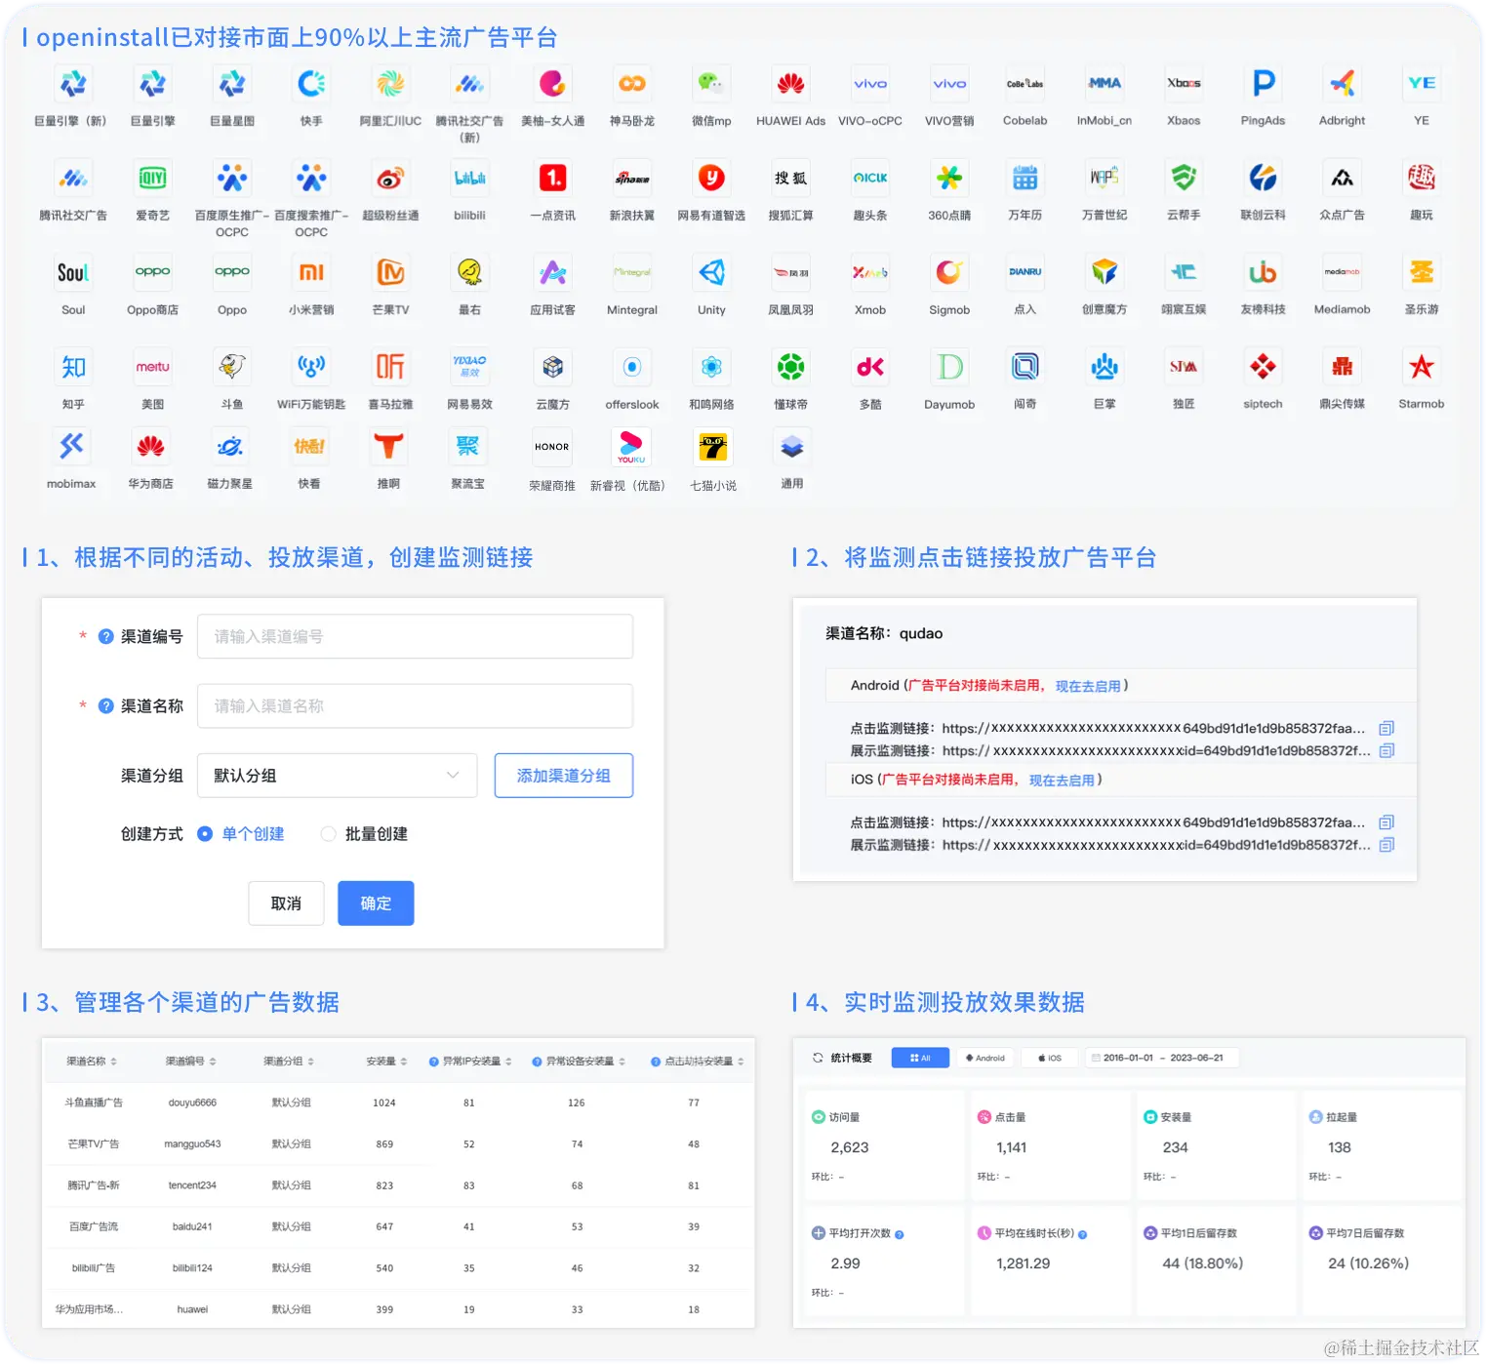
Task: Click 现在去启用 link for Android
Action: click(1088, 686)
